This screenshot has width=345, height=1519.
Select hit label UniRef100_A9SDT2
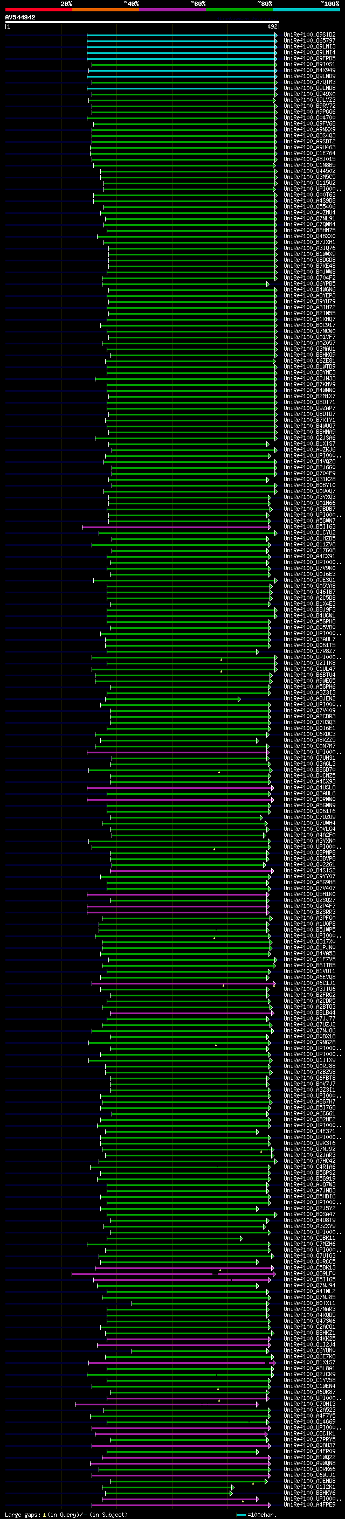(309, 142)
